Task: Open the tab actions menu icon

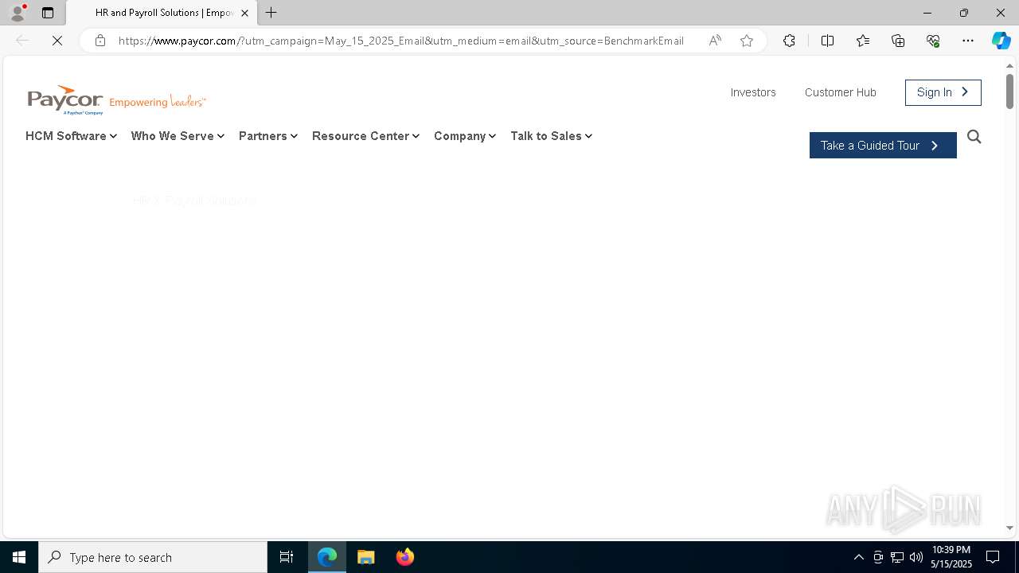Action: click(x=48, y=13)
